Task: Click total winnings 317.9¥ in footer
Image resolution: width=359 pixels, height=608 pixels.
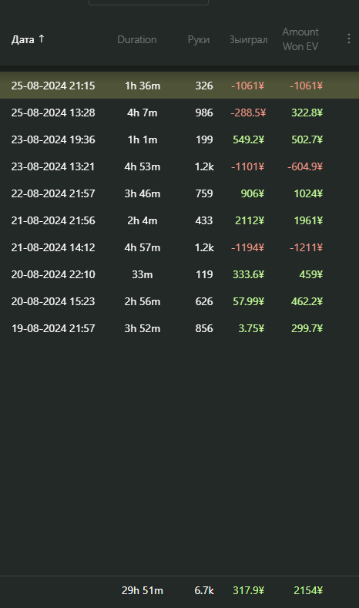Action: pos(248,590)
